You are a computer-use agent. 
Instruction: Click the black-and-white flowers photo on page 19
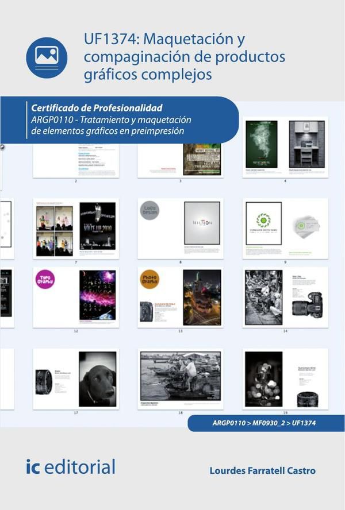tap(263, 379)
